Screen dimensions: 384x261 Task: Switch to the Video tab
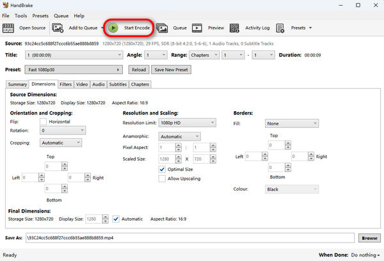(82, 84)
